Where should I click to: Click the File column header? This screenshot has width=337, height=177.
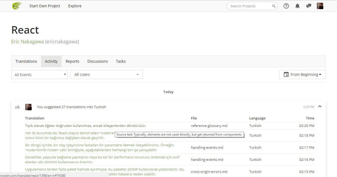pos(194,118)
